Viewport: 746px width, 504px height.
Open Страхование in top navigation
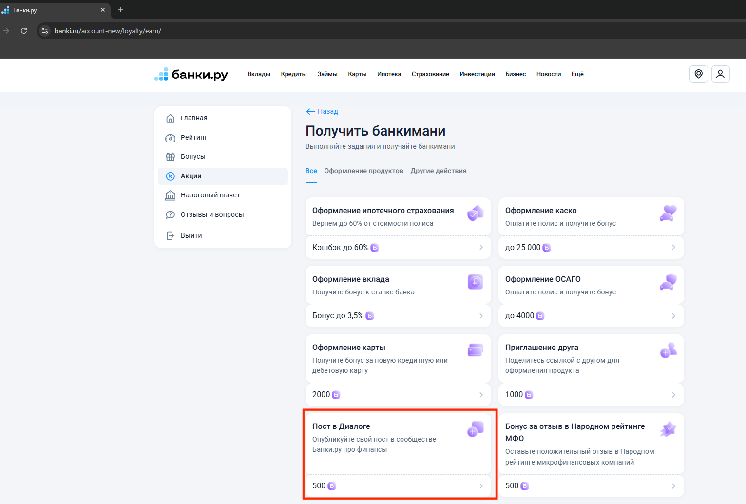pos(430,74)
